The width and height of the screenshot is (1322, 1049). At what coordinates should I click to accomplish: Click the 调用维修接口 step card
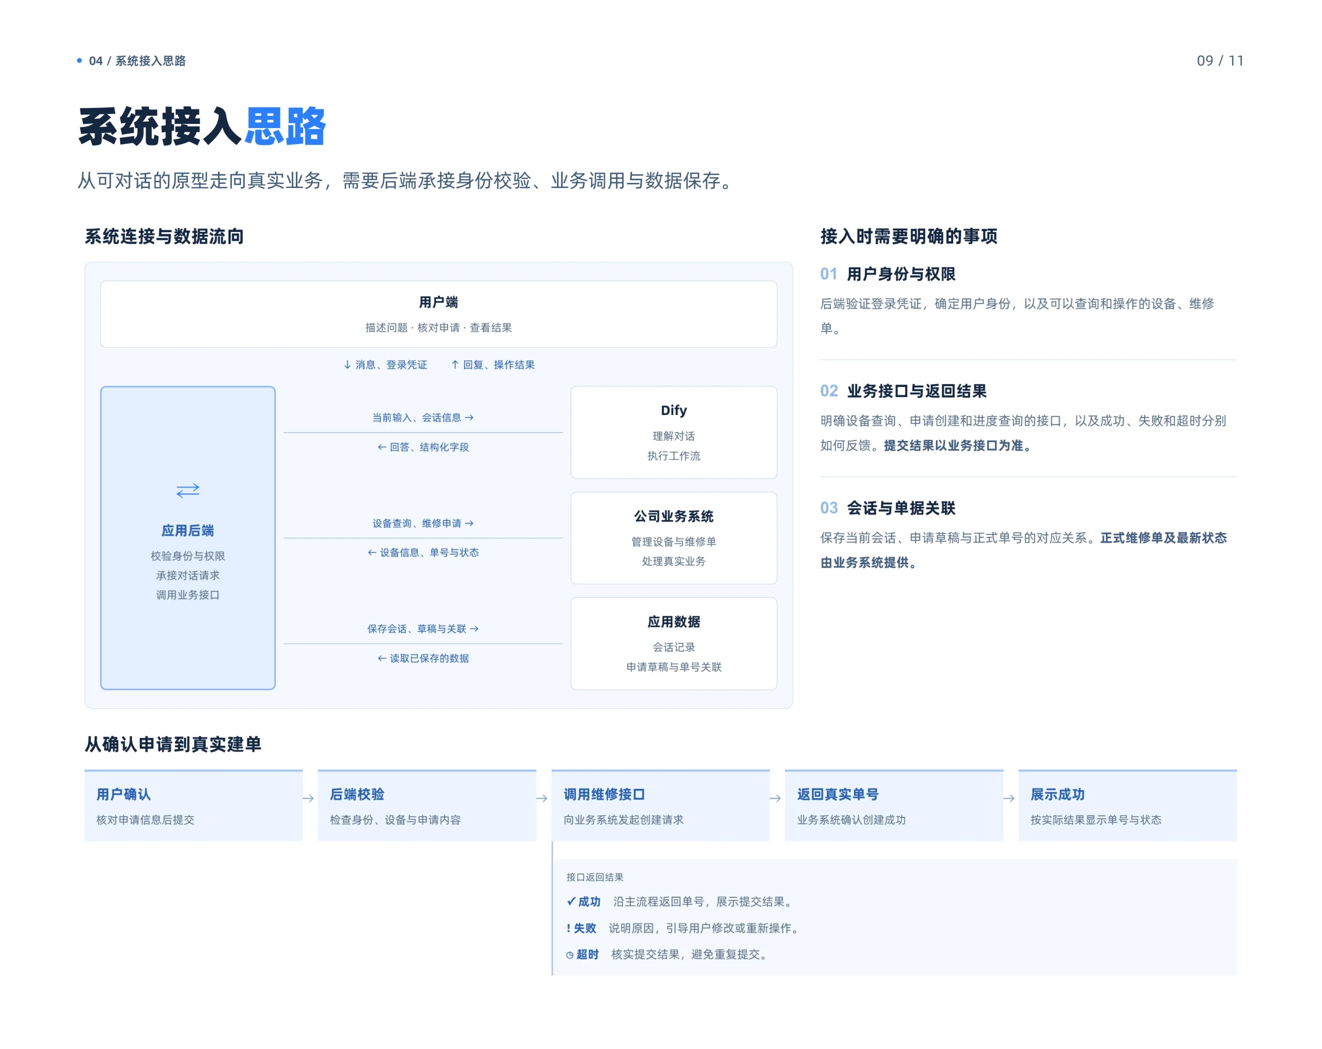pyautogui.click(x=660, y=805)
